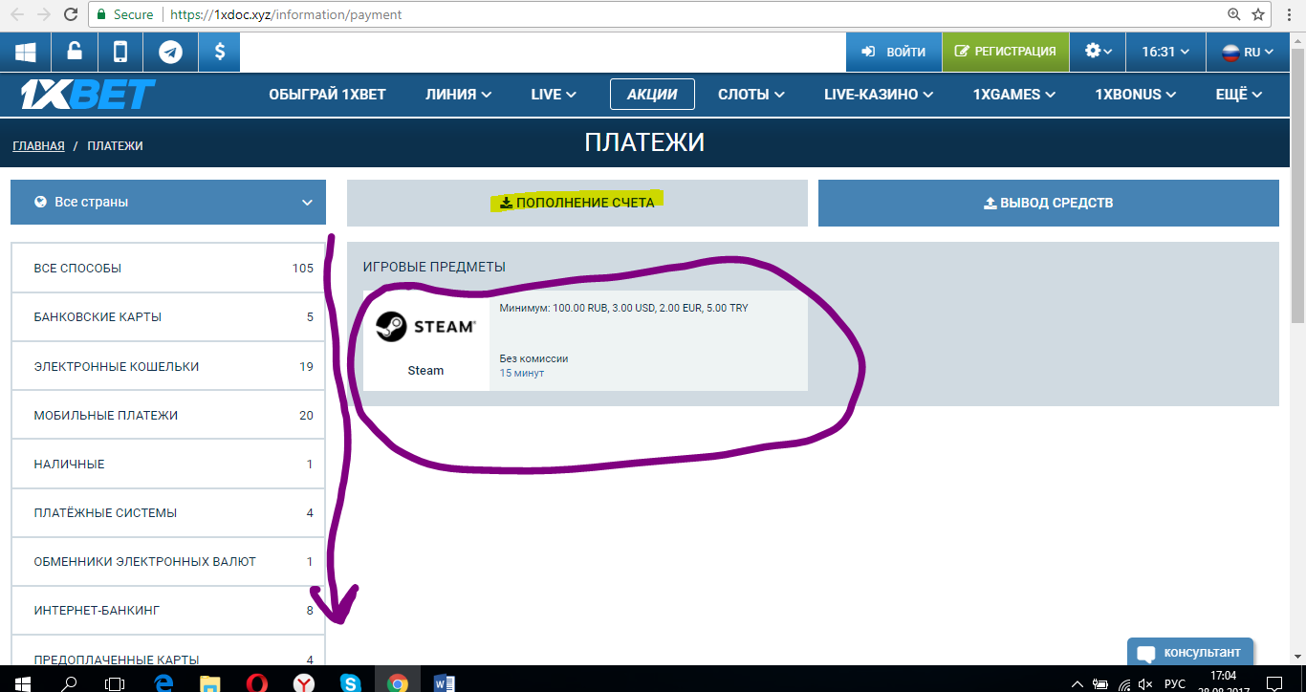The width and height of the screenshot is (1306, 692).
Task: Open the Все страны country dropdown
Action: click(x=168, y=203)
